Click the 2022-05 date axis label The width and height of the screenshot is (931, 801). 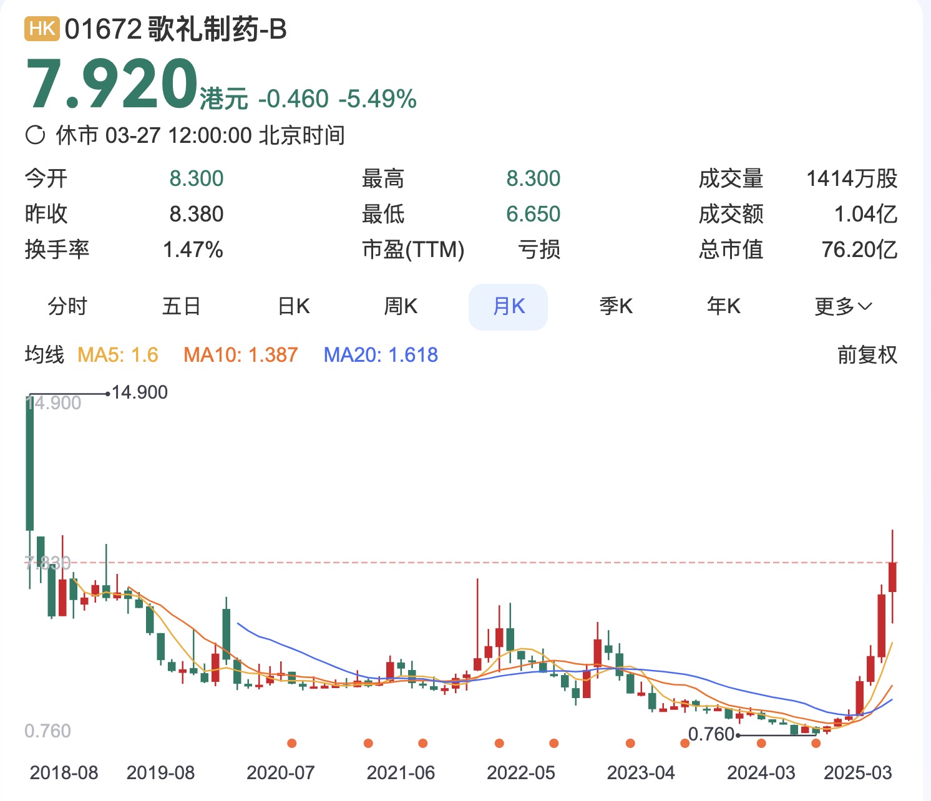pos(521,773)
